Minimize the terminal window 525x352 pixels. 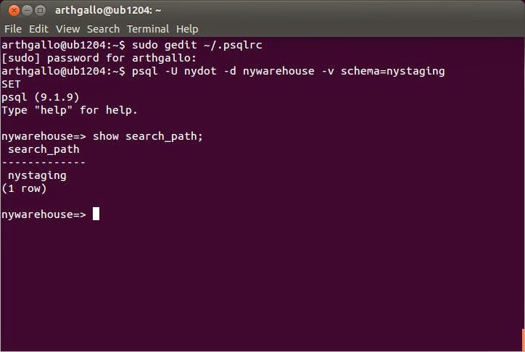pos(25,10)
